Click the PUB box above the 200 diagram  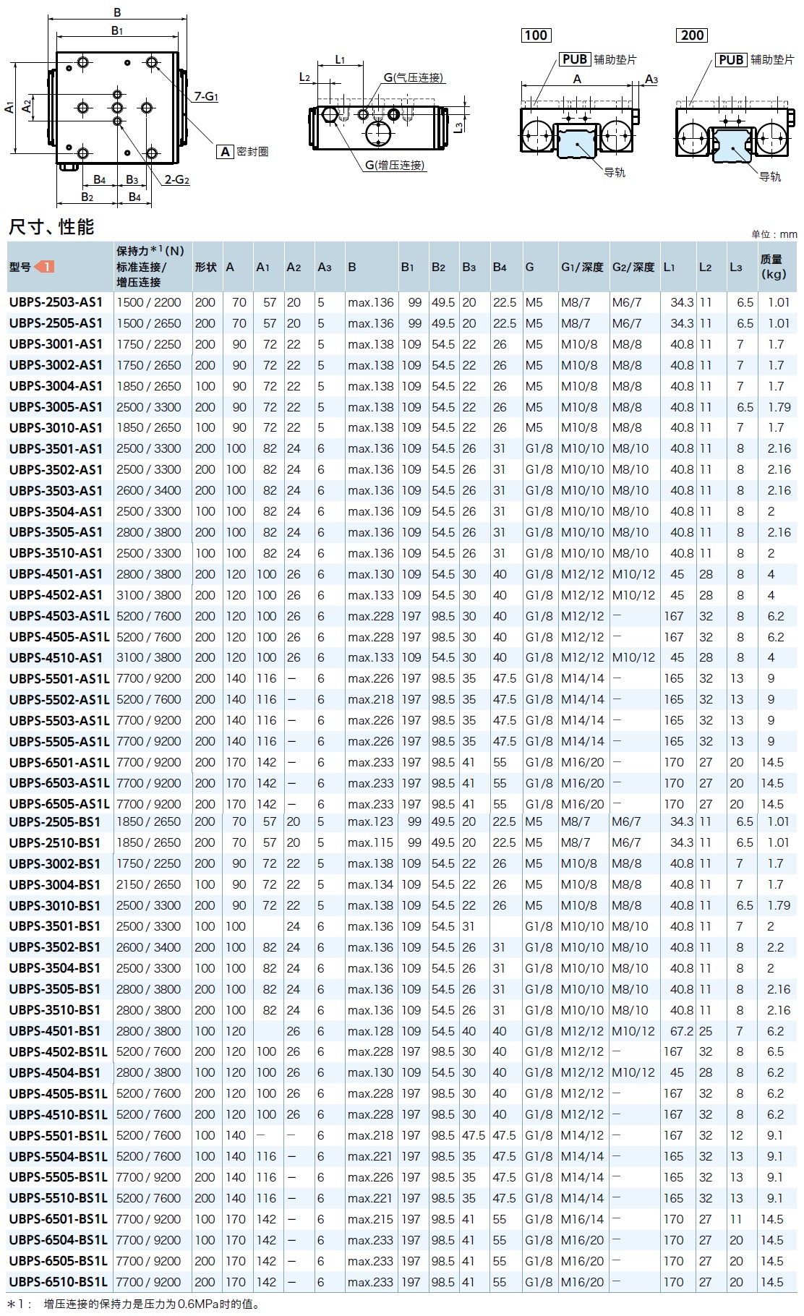(x=731, y=59)
